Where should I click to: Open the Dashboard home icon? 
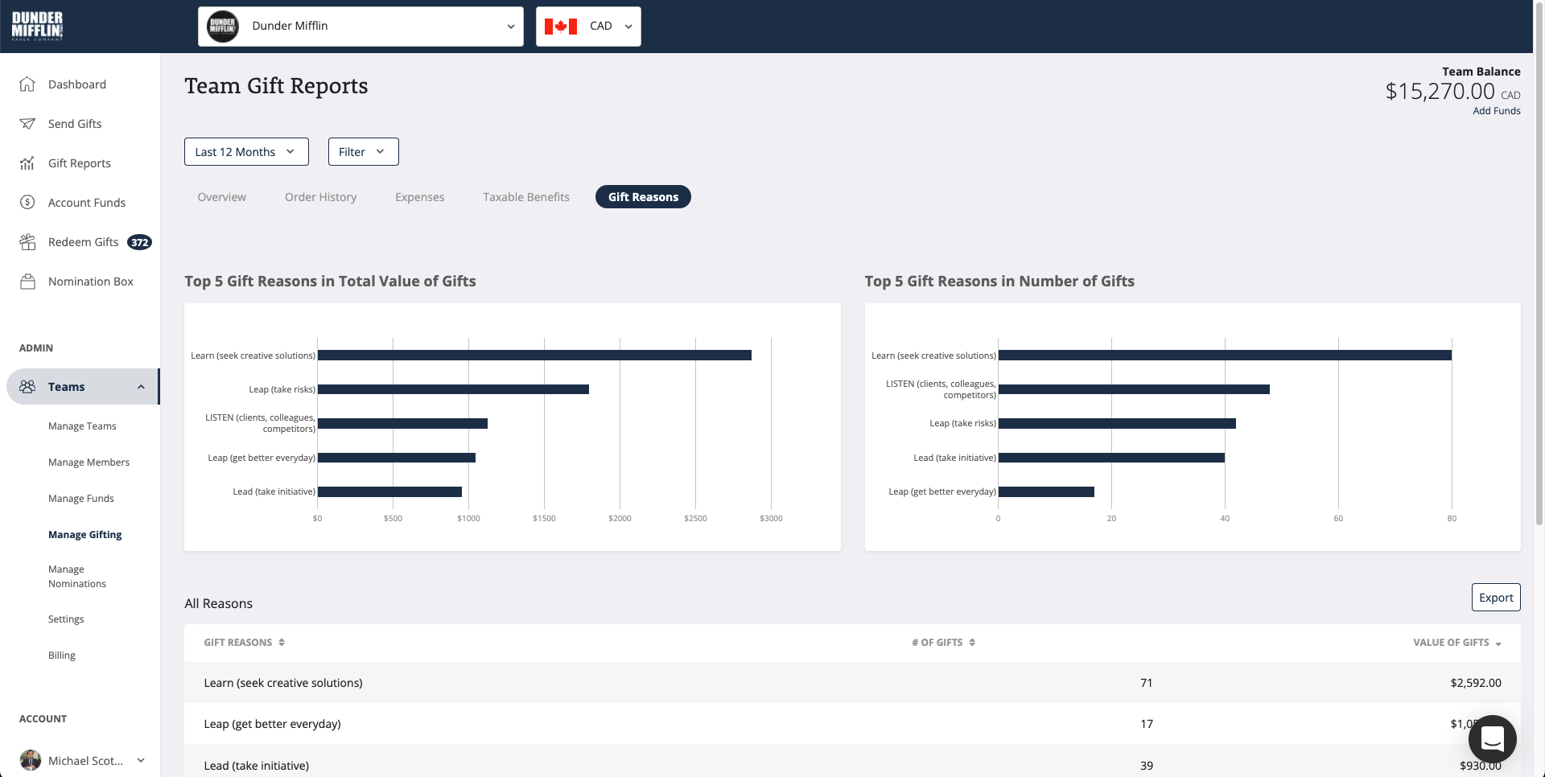tap(27, 84)
